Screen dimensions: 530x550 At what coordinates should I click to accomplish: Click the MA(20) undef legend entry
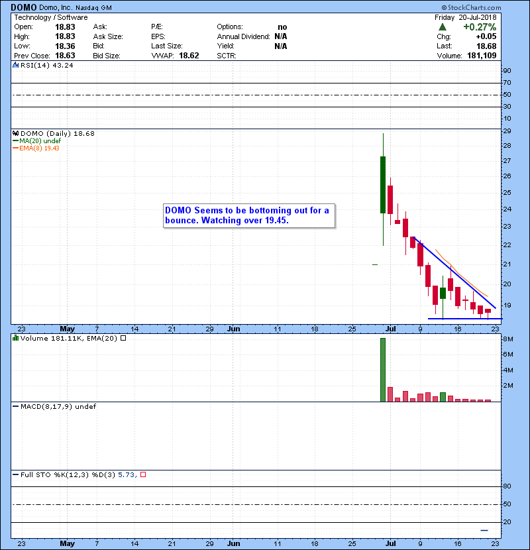pyautogui.click(x=37, y=140)
